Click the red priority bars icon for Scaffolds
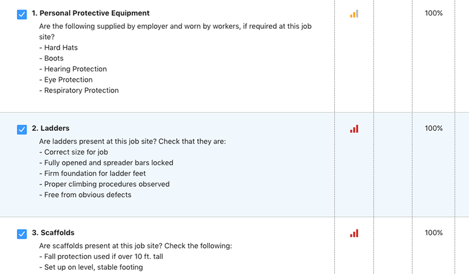The height and width of the screenshot is (274, 469). tap(354, 233)
